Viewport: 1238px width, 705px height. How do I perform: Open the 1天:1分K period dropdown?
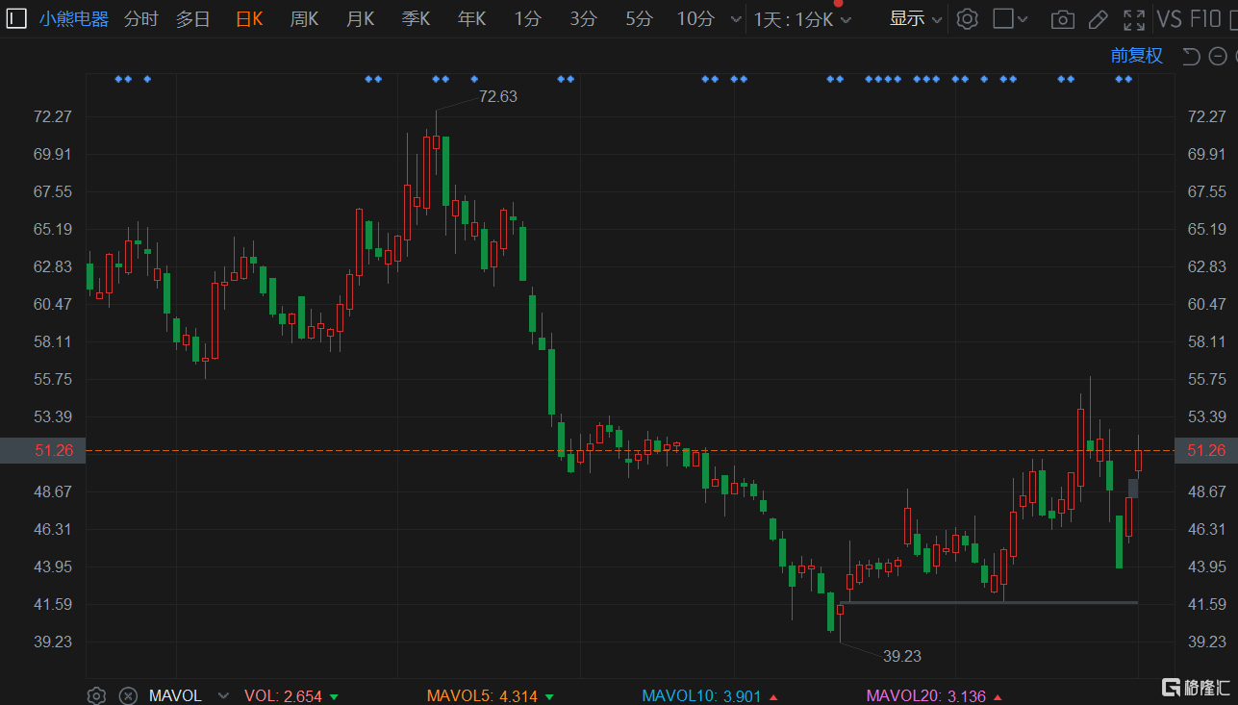coord(802,19)
